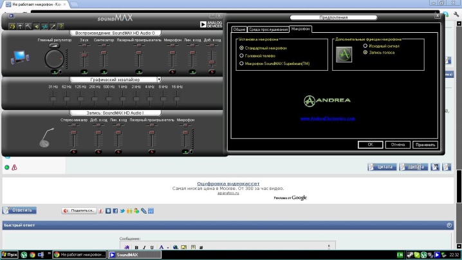The height and width of the screenshot is (260, 462).
Task: Open the SoundMAX headphone listening toolbar icon
Action: [x=12, y=26]
